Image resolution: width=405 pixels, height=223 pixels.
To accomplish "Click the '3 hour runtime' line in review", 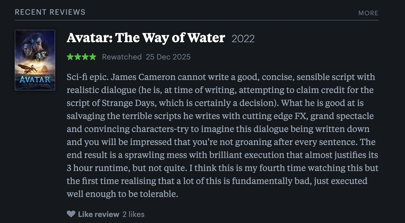I will click(x=222, y=168).
